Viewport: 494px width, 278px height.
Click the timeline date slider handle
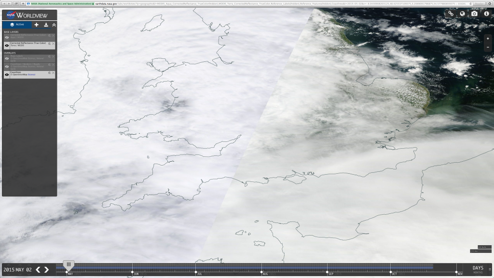point(69,265)
